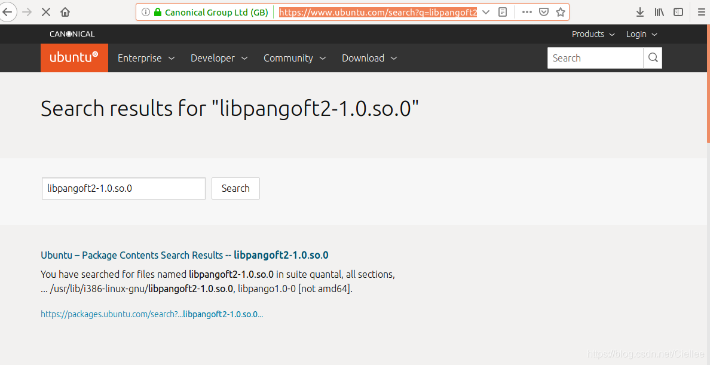Open the page actions three-dots menu
Viewport: 710px width, 365px height.
pos(527,12)
